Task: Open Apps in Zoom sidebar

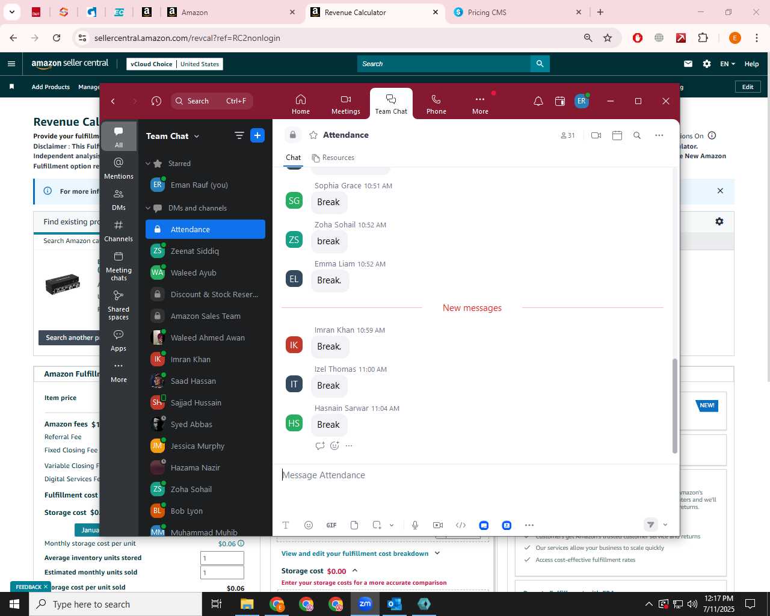Action: click(x=119, y=340)
